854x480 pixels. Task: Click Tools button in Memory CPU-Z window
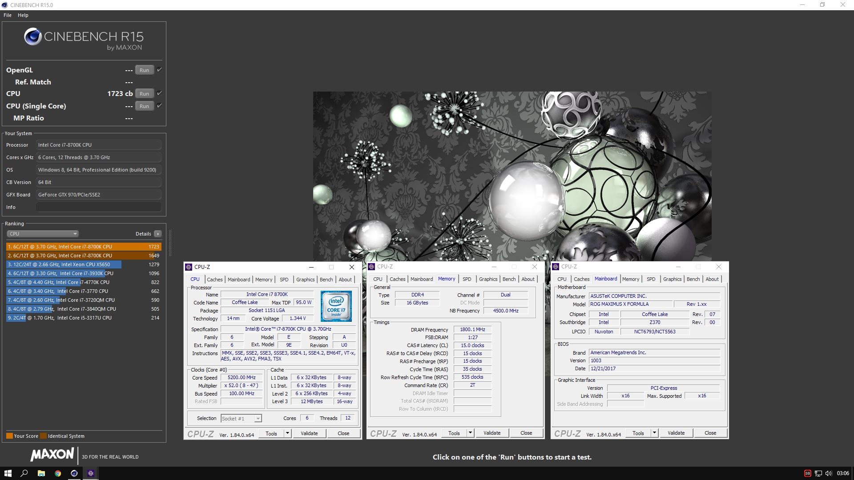click(x=454, y=433)
